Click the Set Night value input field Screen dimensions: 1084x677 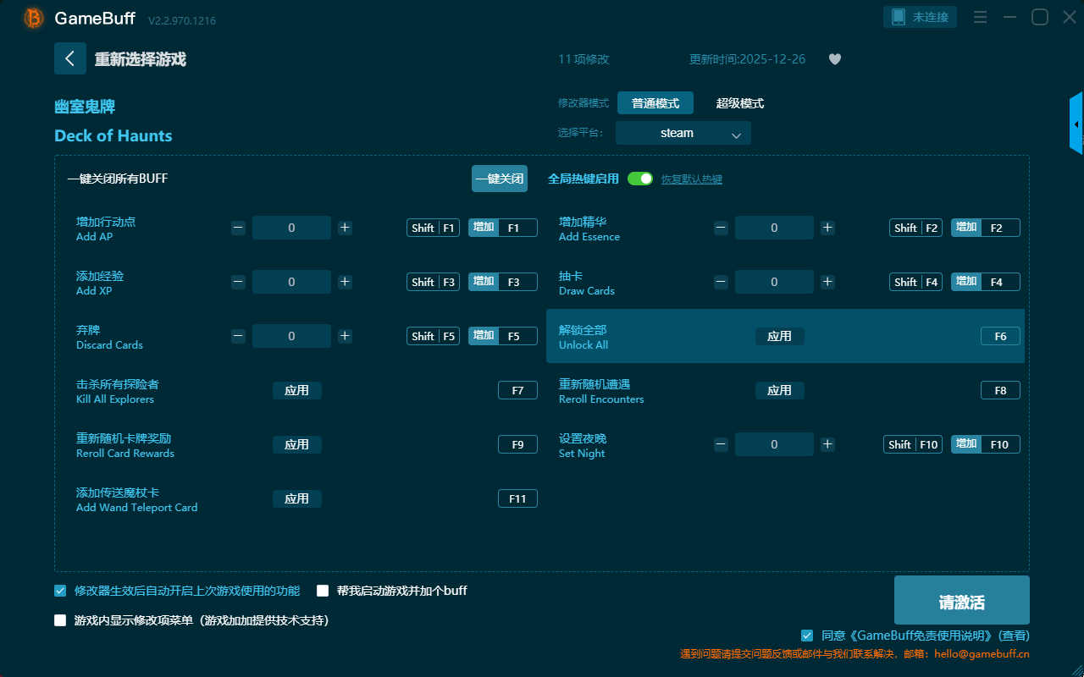click(774, 444)
